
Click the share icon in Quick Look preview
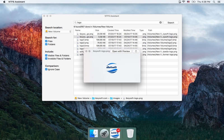(136, 51)
